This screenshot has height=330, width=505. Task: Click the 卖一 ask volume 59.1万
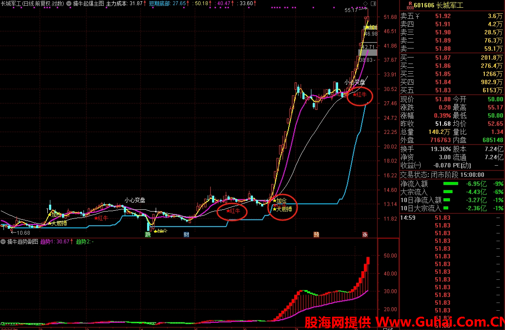[x=493, y=49]
